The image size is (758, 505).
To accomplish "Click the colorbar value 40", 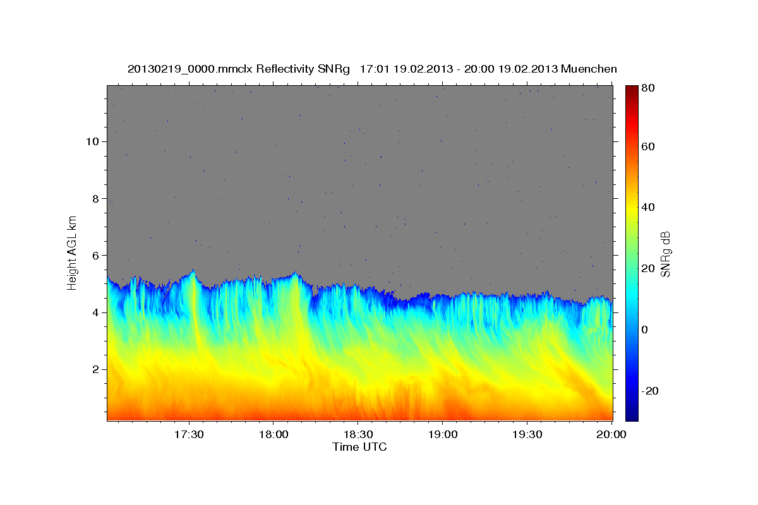I will (x=647, y=207).
